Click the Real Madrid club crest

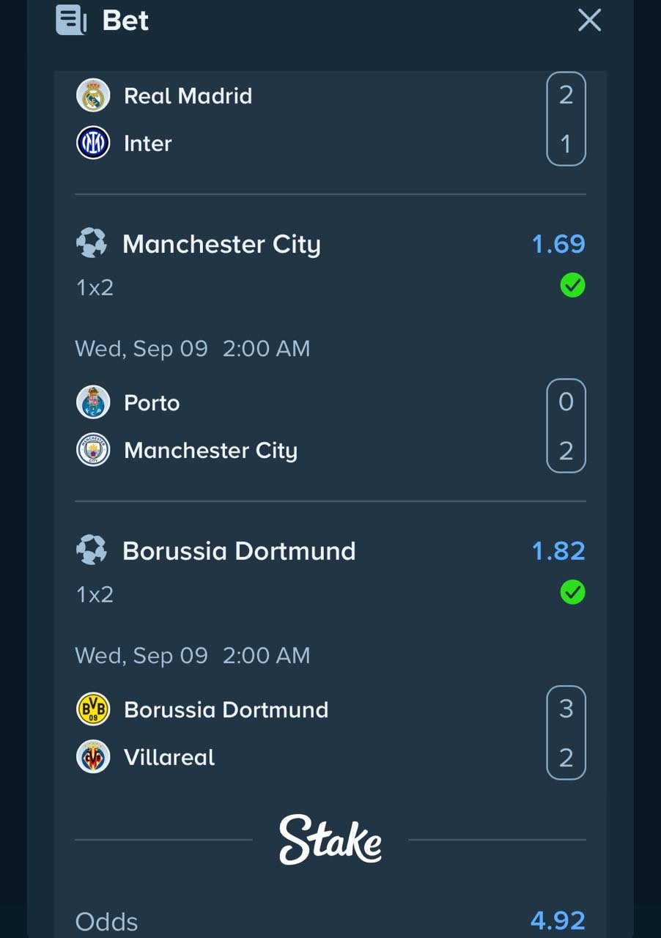click(x=93, y=95)
